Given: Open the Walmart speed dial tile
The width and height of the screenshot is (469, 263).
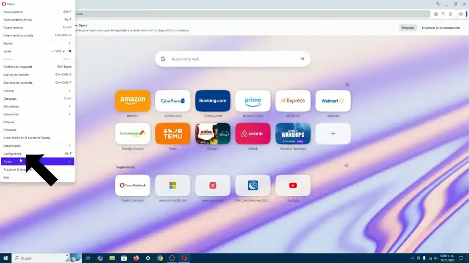Looking at the screenshot, I should coord(333,101).
